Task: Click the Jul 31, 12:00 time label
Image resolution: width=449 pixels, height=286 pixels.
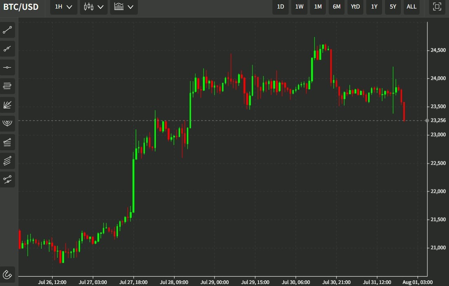Action: click(x=377, y=282)
